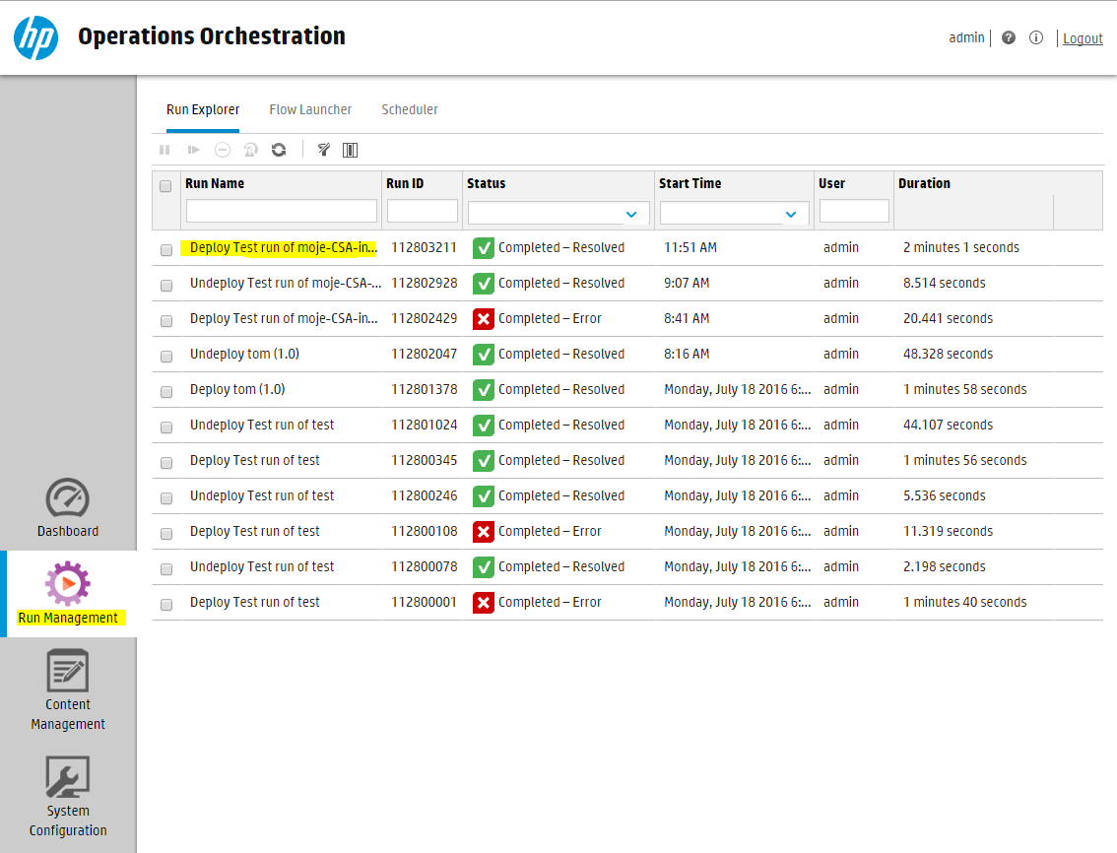This screenshot has width=1117, height=853.
Task: Click red error icon for run 112800001
Action: pos(484,603)
